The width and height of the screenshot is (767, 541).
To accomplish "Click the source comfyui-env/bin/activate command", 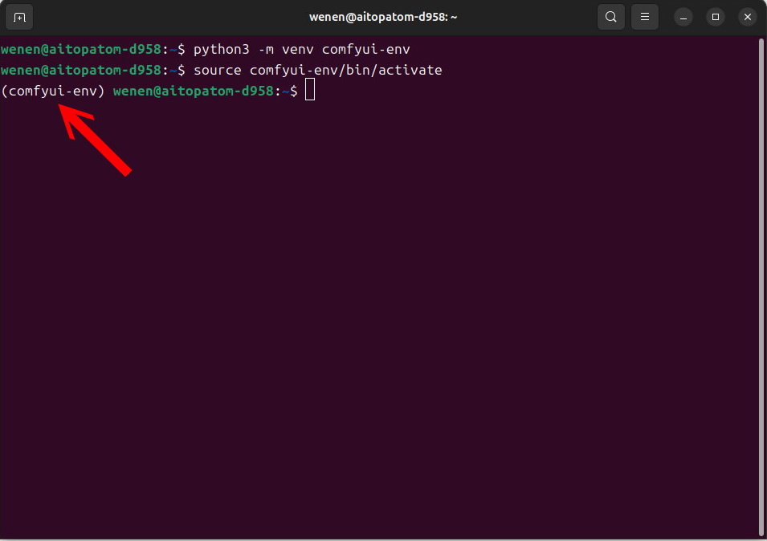I will pos(321,70).
